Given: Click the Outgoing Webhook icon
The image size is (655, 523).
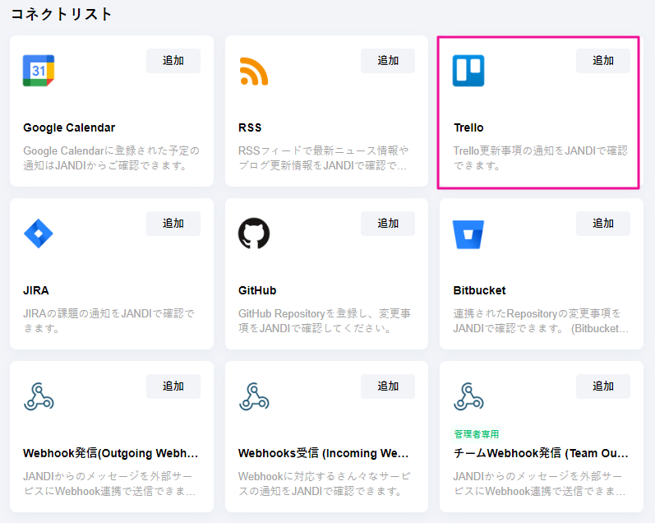Looking at the screenshot, I should coord(39,396).
